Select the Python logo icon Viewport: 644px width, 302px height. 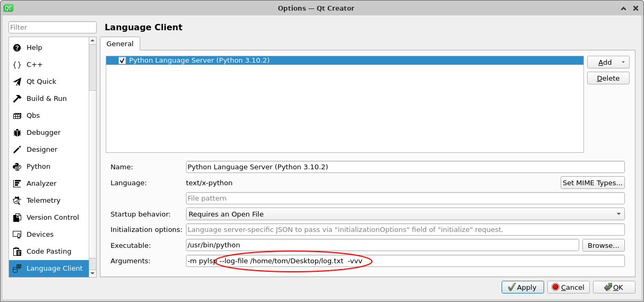click(x=17, y=167)
